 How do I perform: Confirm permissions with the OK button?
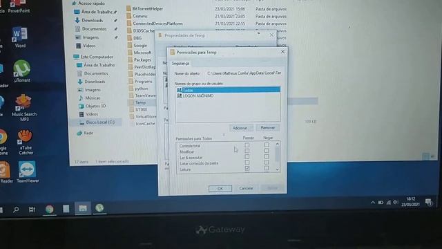coord(220,188)
